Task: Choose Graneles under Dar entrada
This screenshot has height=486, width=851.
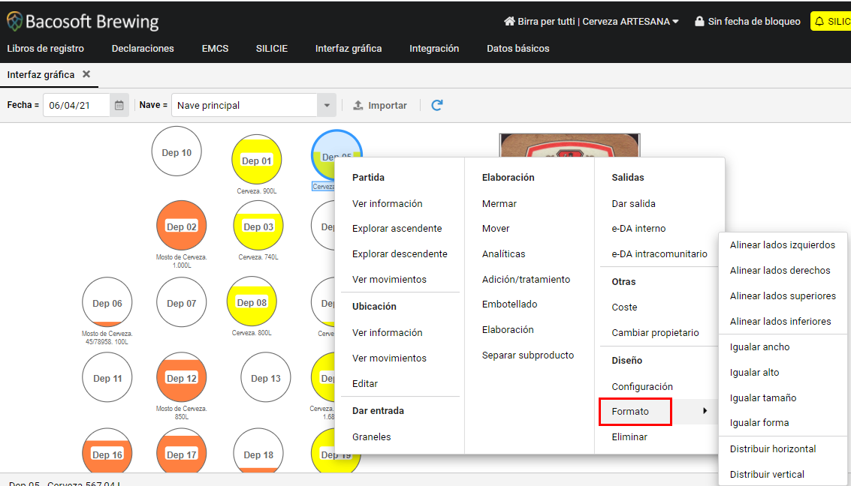Action: click(x=371, y=436)
